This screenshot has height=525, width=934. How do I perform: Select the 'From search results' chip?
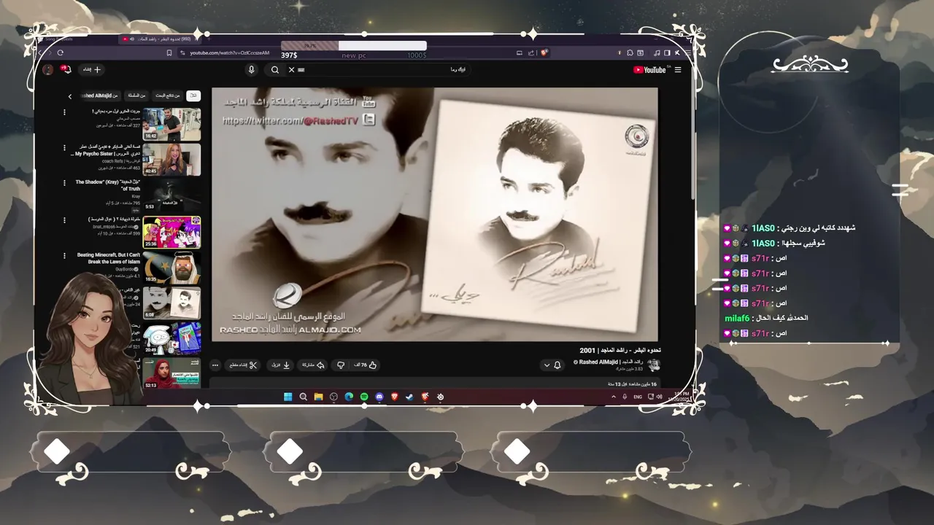(x=167, y=96)
